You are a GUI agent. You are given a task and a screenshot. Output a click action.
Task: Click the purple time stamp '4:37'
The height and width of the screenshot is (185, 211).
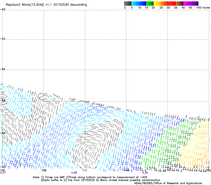pos(3,173)
